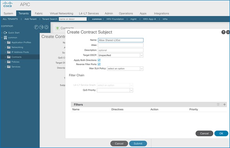
Task: Click the Application Profiles folder icon
Action: pyautogui.click(x=9, y=42)
